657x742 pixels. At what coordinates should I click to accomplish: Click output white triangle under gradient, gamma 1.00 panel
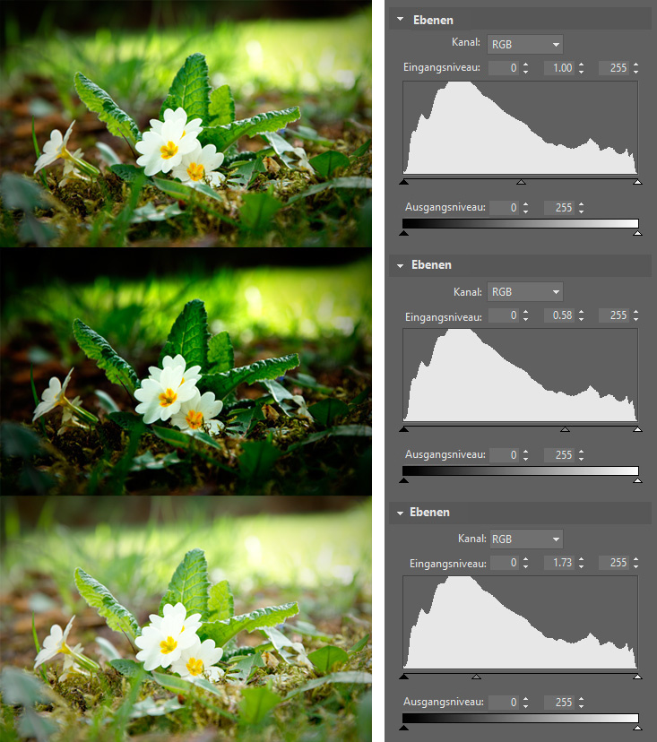(x=637, y=233)
